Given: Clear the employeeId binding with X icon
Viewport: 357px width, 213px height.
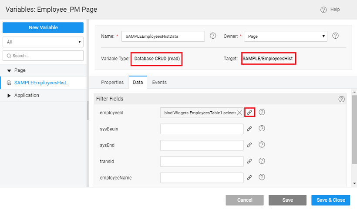Looking at the screenshot, I should (x=239, y=113).
